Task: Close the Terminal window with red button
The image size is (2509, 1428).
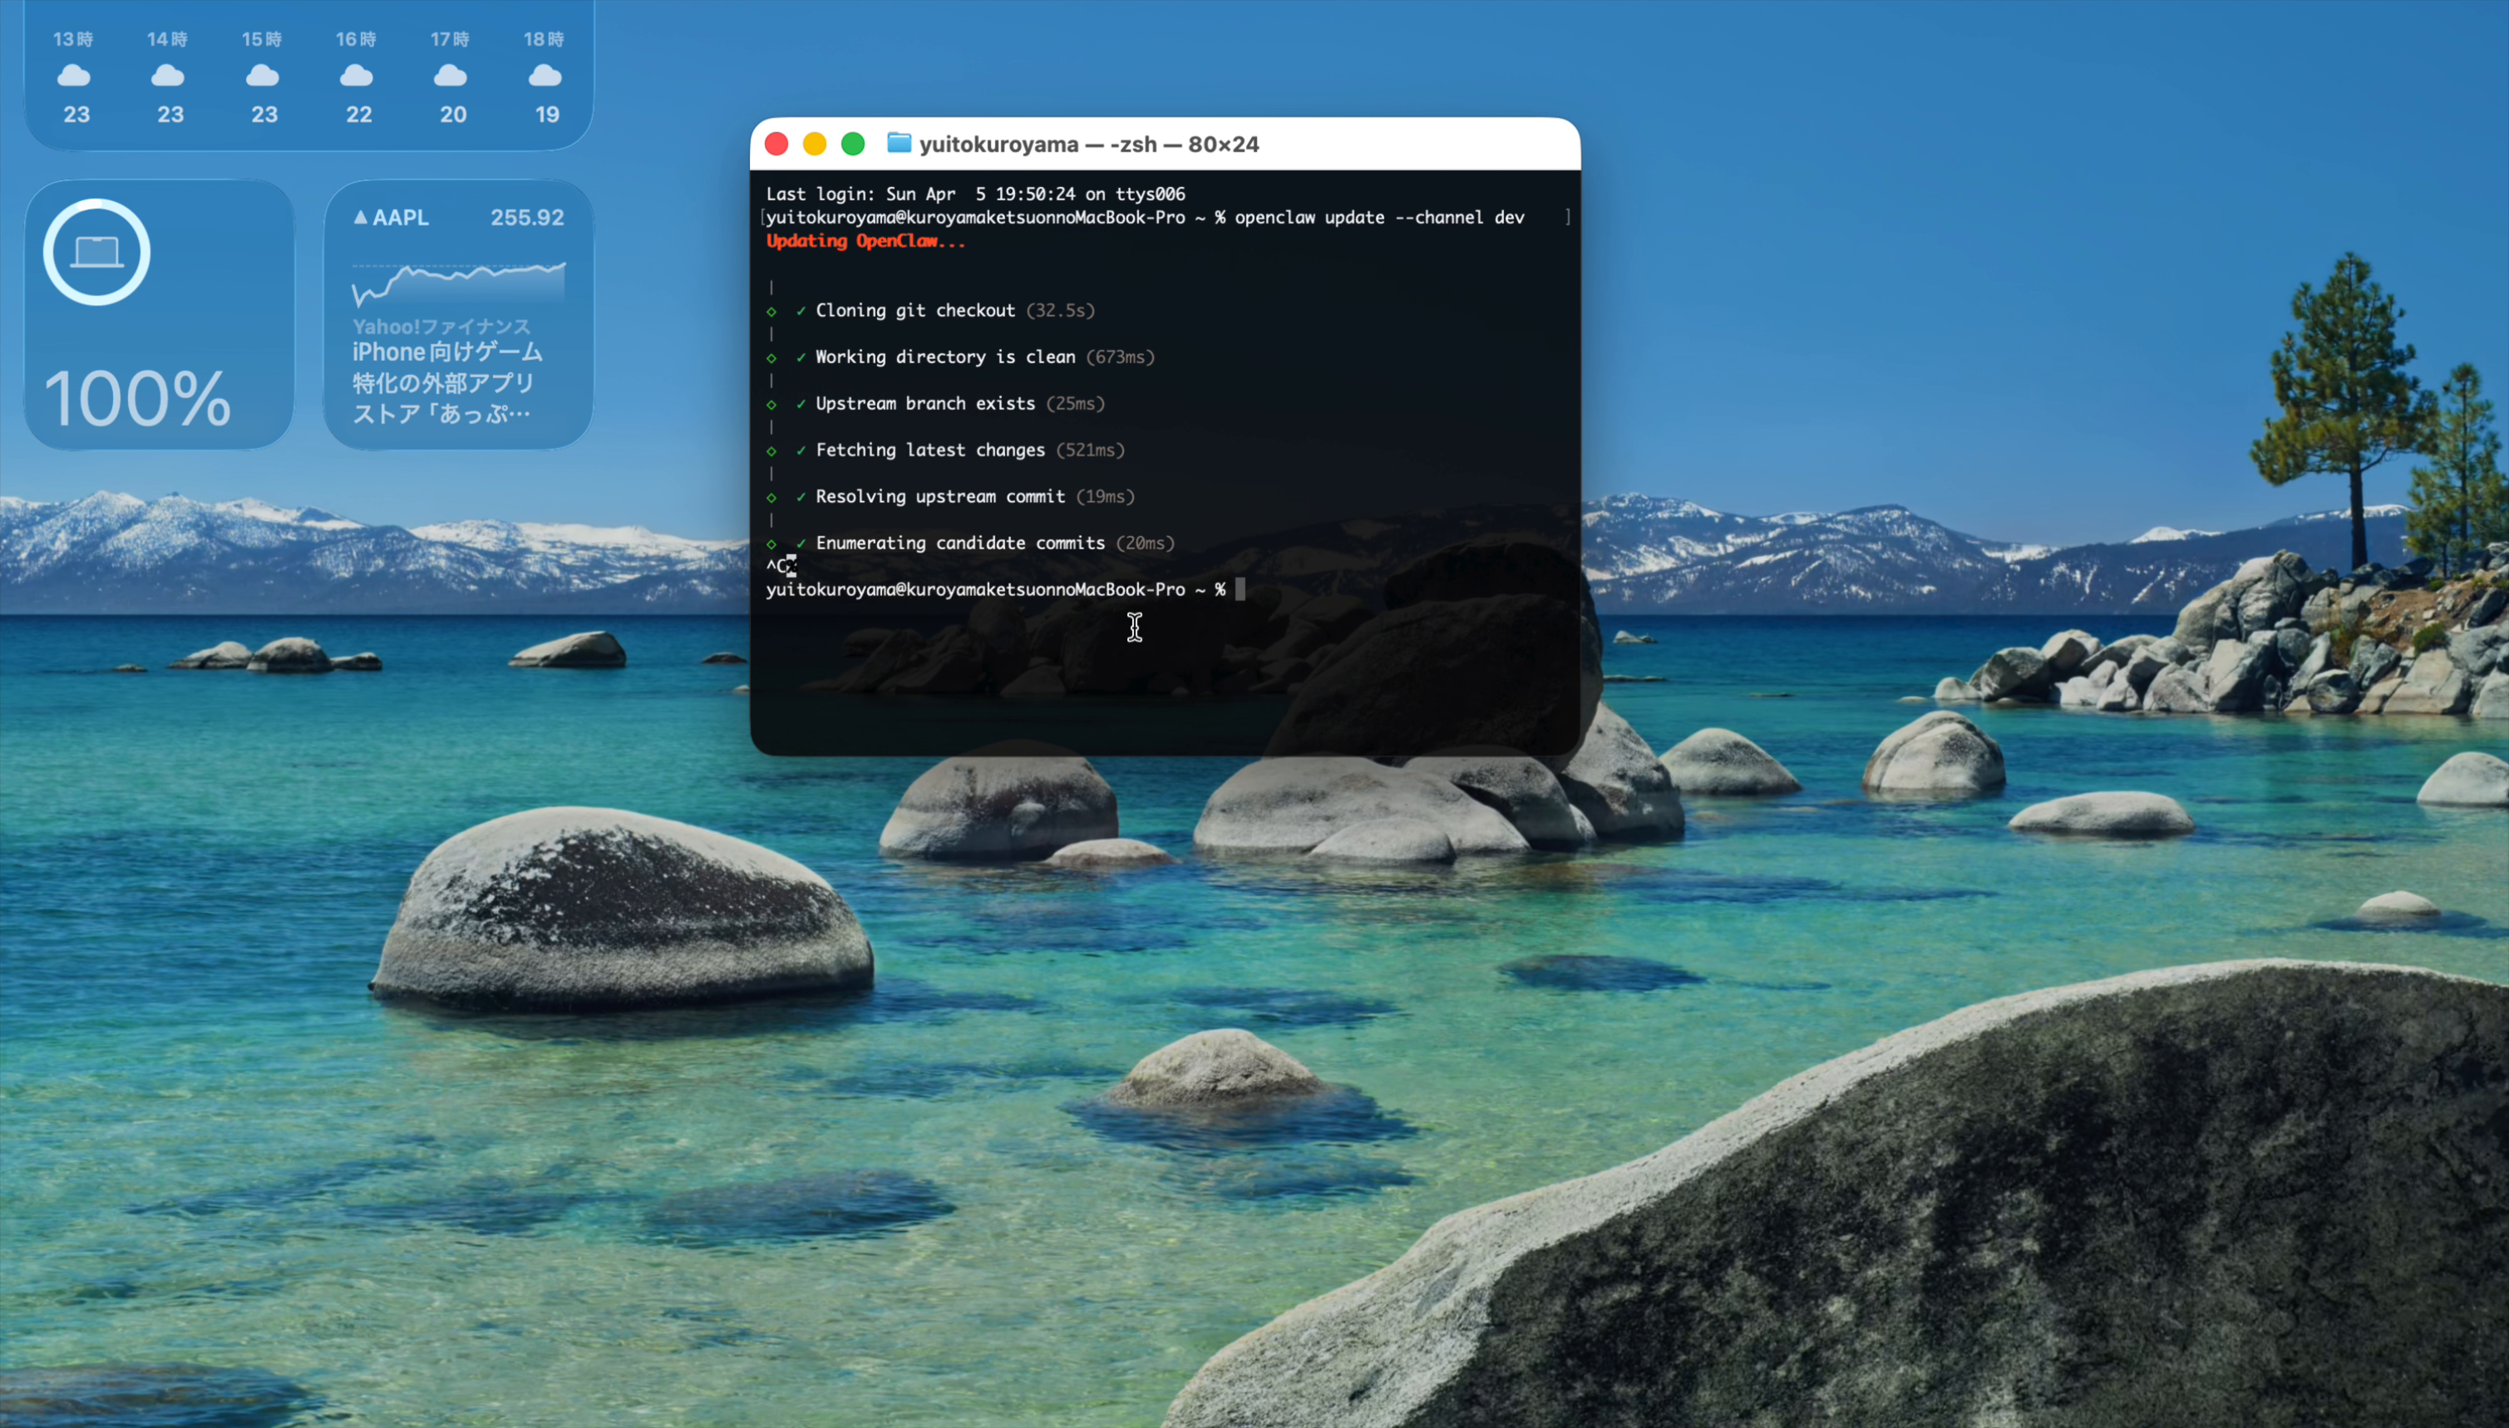Action: pyautogui.click(x=776, y=144)
